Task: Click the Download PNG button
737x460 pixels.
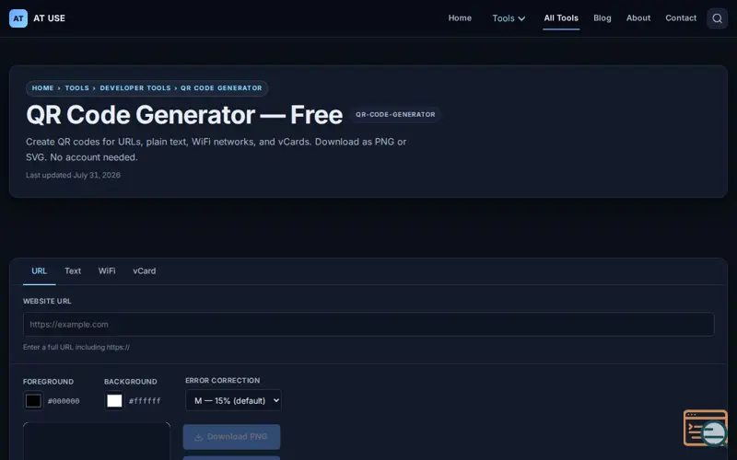Action: pos(231,436)
